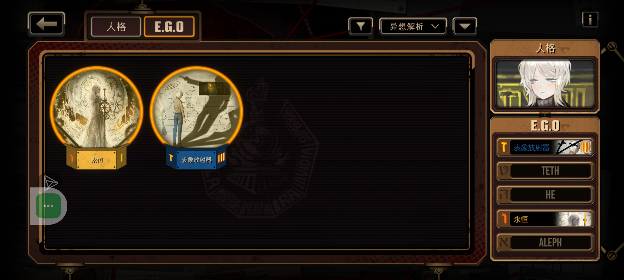Click the ZAYIN symbol beside 表象放射器 slot
This screenshot has height=280, width=624.
point(504,147)
